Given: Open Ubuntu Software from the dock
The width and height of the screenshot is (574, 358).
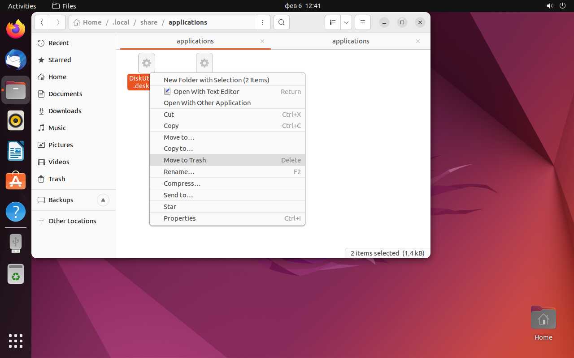Looking at the screenshot, I should click(16, 181).
